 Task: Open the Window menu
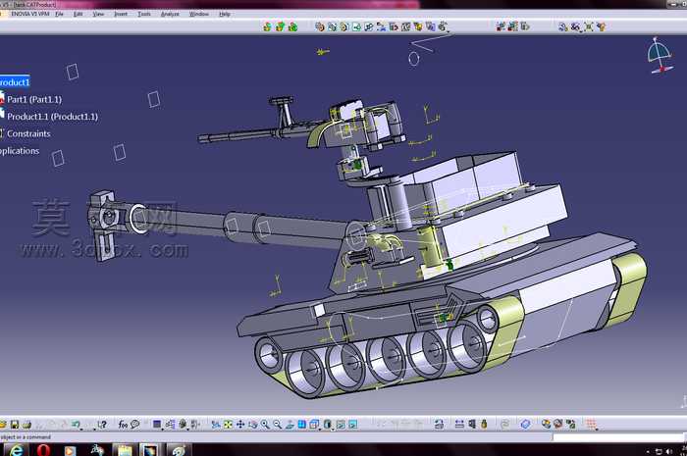199,14
